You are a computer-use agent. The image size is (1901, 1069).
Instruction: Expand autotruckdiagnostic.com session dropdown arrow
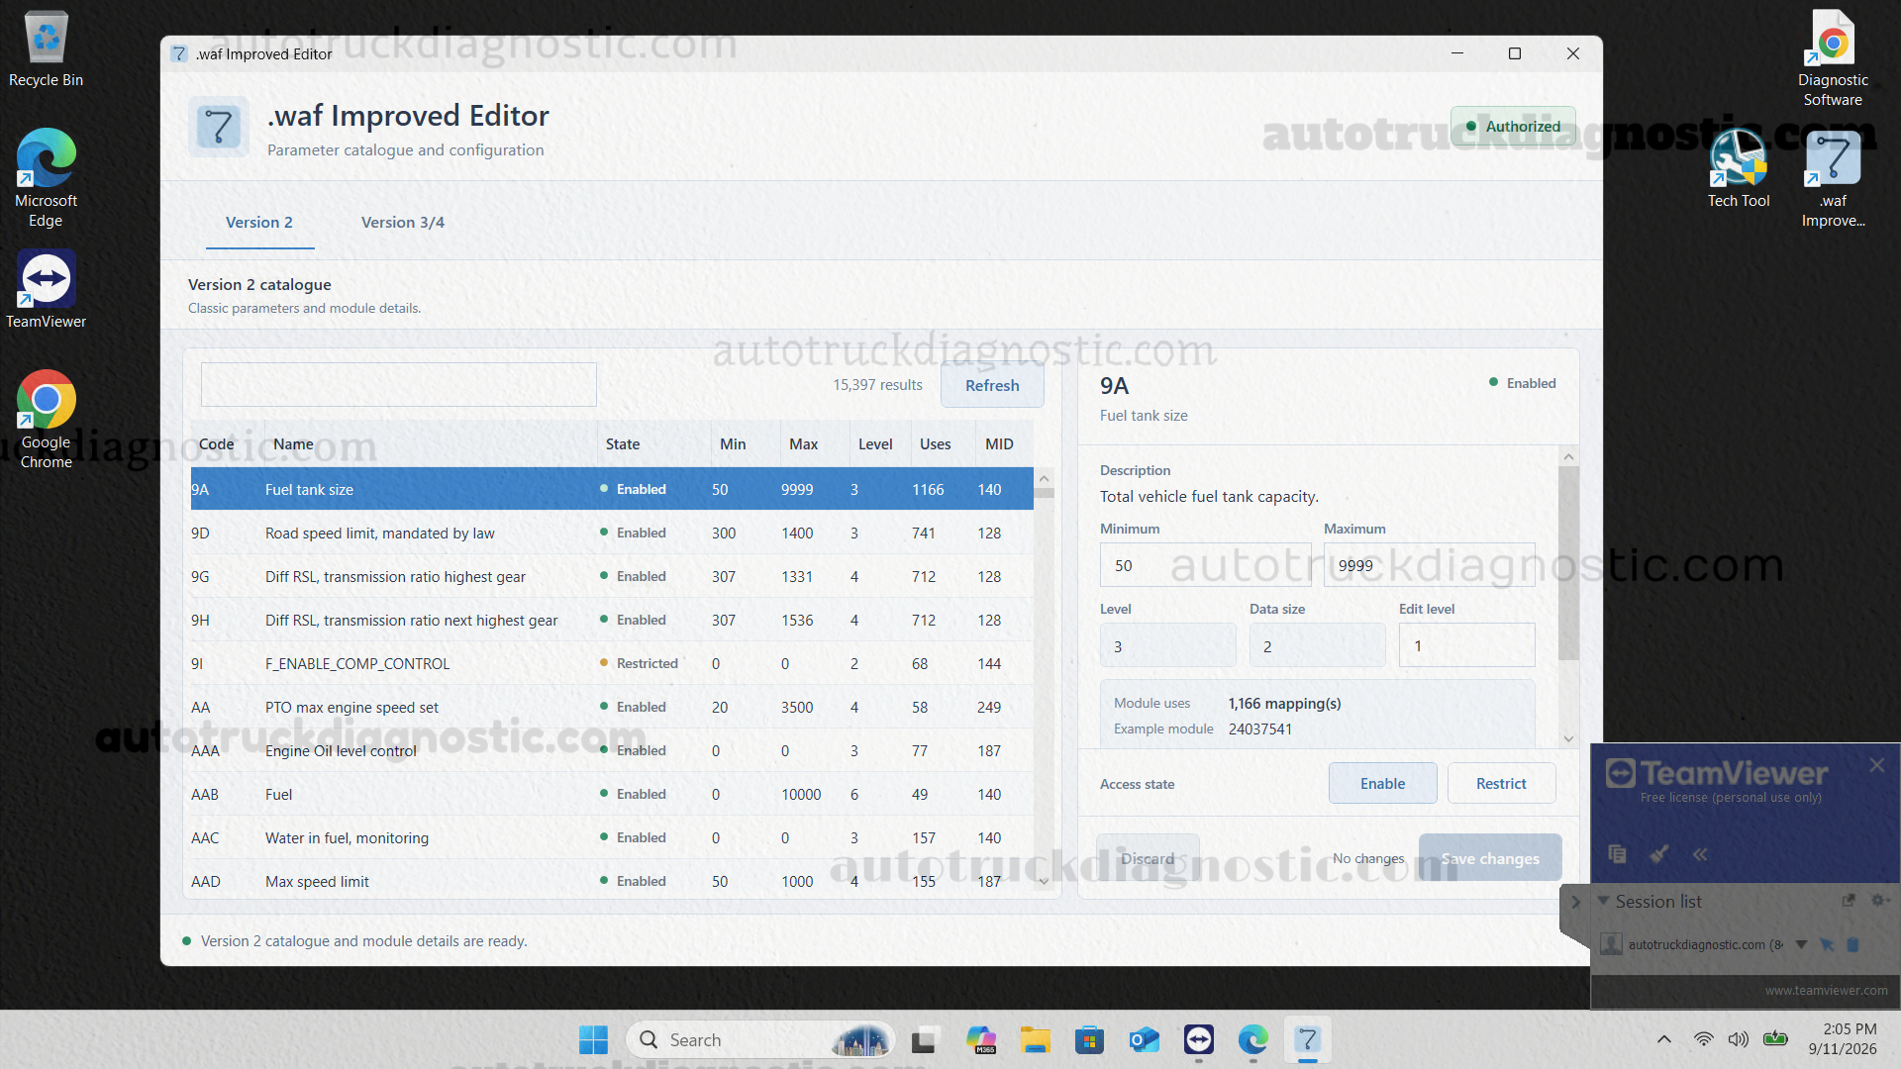point(1801,944)
